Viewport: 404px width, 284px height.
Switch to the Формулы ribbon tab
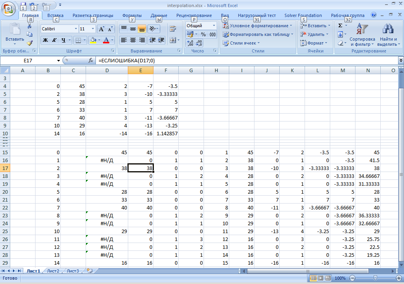click(132, 15)
